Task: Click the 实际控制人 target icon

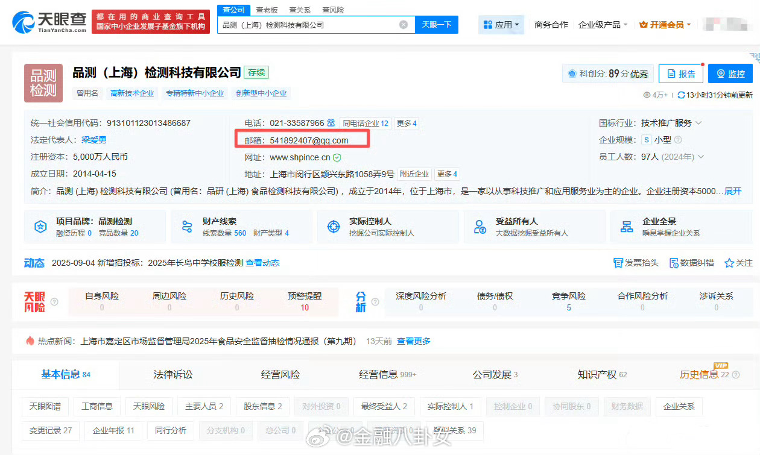Action: (x=334, y=227)
